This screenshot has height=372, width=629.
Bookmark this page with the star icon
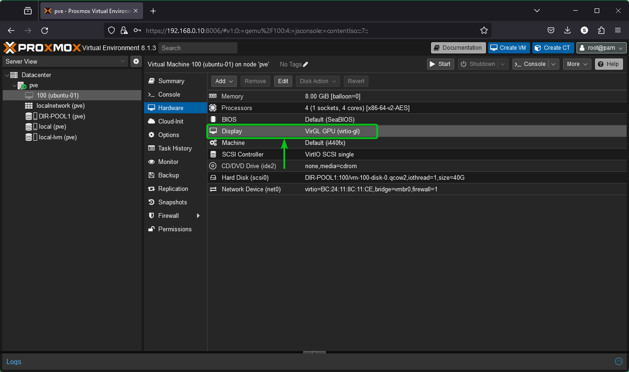tap(484, 30)
